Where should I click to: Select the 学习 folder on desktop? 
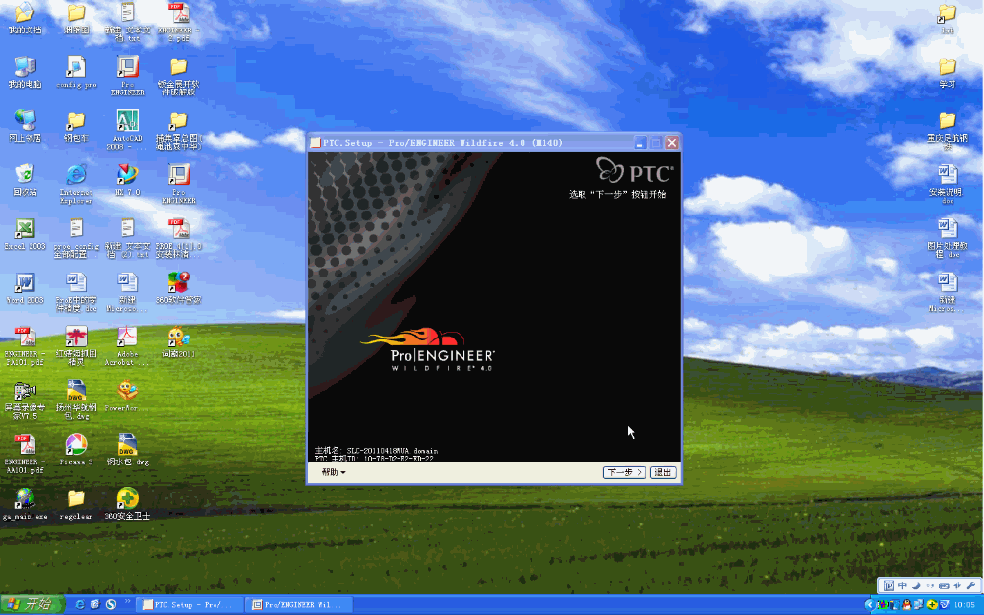pos(948,72)
